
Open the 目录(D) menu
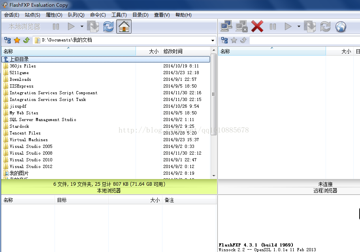click(x=141, y=15)
